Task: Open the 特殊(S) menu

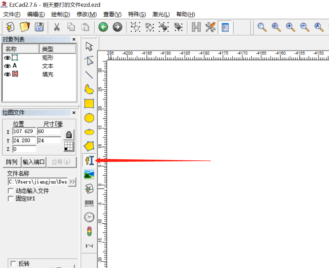Action: [x=137, y=14]
